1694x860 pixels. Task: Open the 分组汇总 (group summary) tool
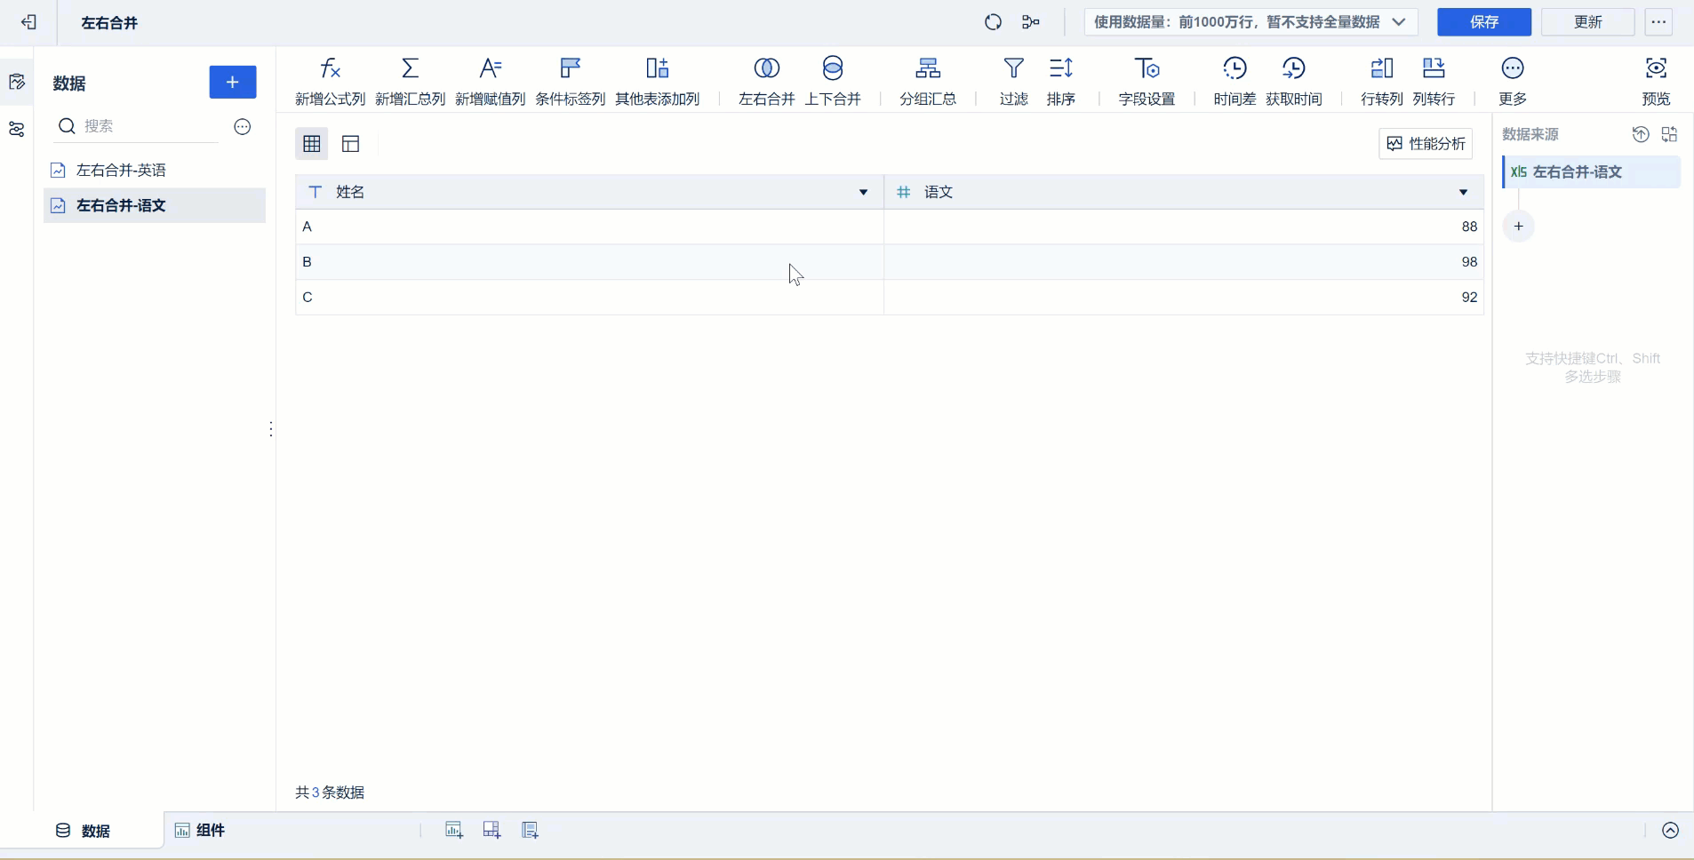(927, 80)
